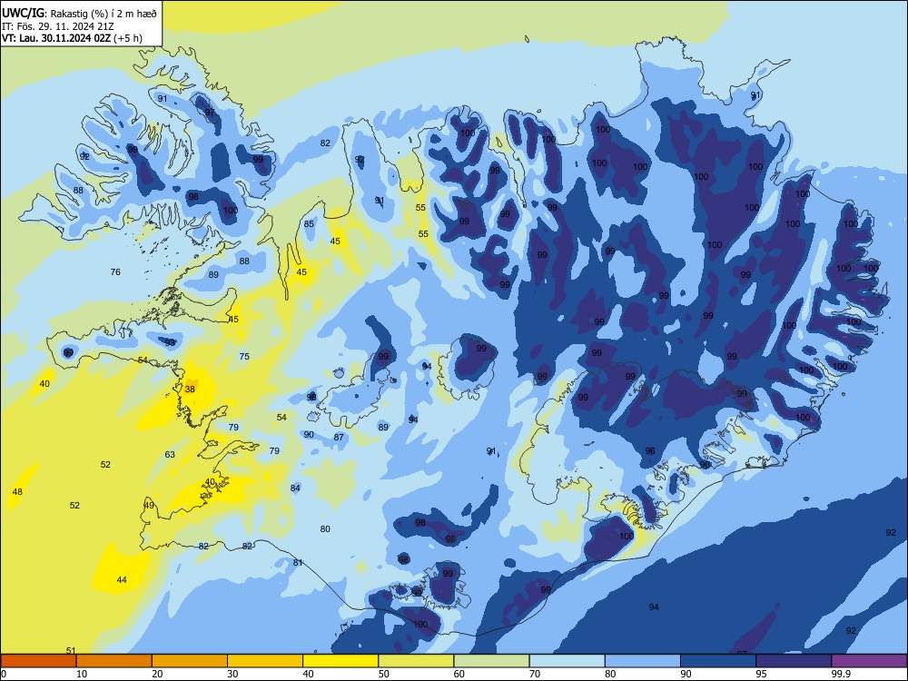The image size is (908, 681).
Task: Select the humidity value '63'
Action: [170, 455]
